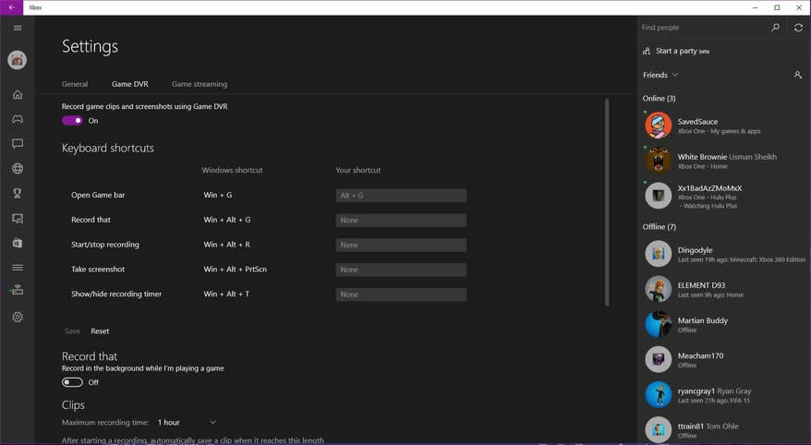The width and height of the screenshot is (811, 445).
Task: Open the Messages chat icon
Action: pos(17,144)
